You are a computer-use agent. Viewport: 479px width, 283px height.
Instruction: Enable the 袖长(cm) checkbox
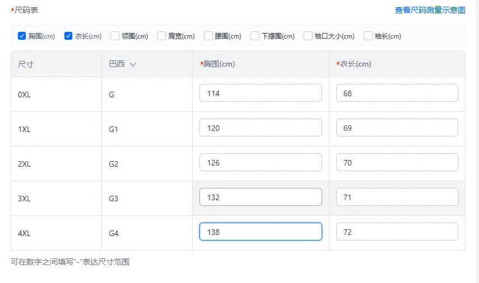368,36
